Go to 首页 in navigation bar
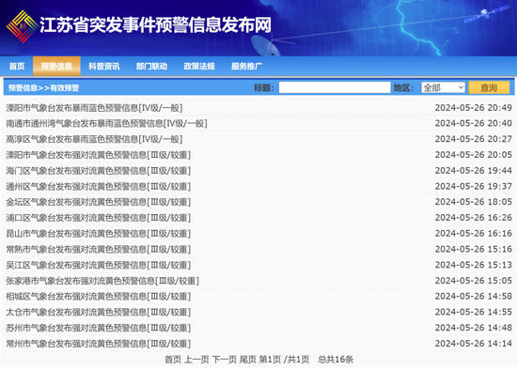 click(17, 67)
